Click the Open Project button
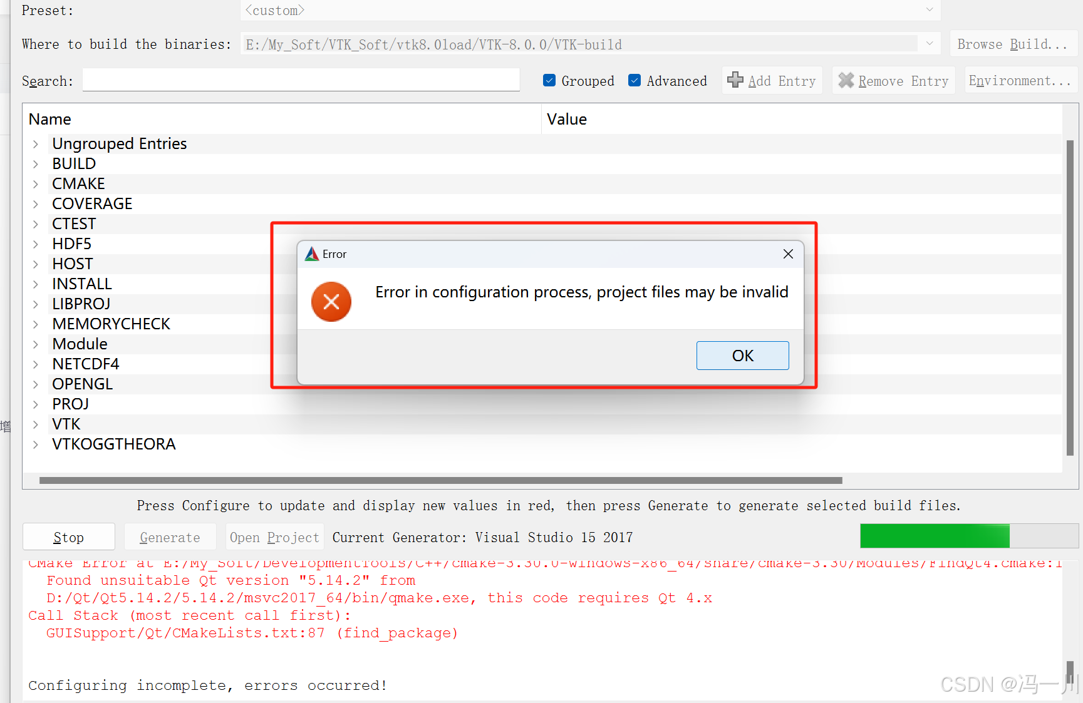Screen dimensions: 1083x703 274,537
